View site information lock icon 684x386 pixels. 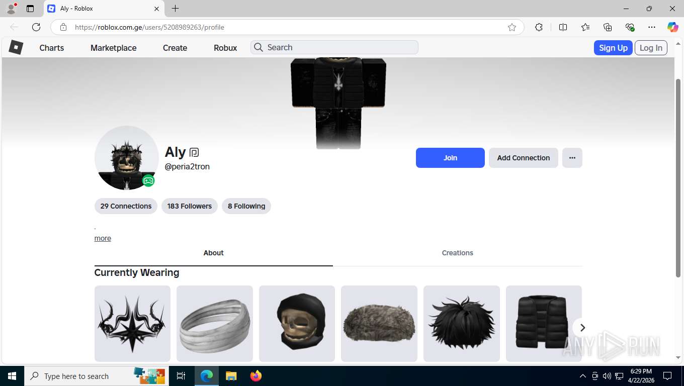(63, 27)
